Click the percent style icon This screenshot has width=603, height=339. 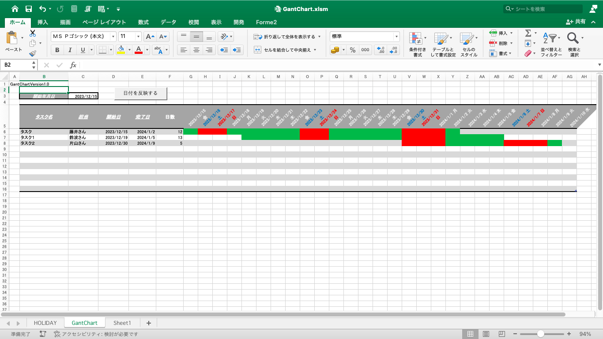point(352,50)
